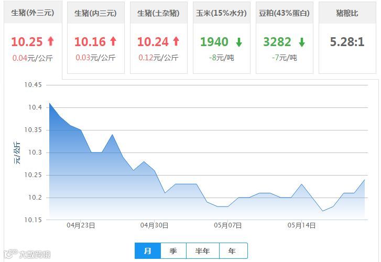Click the 3282 soybean meal value
Screen dimensions: 381x262
pyautogui.click(x=277, y=41)
